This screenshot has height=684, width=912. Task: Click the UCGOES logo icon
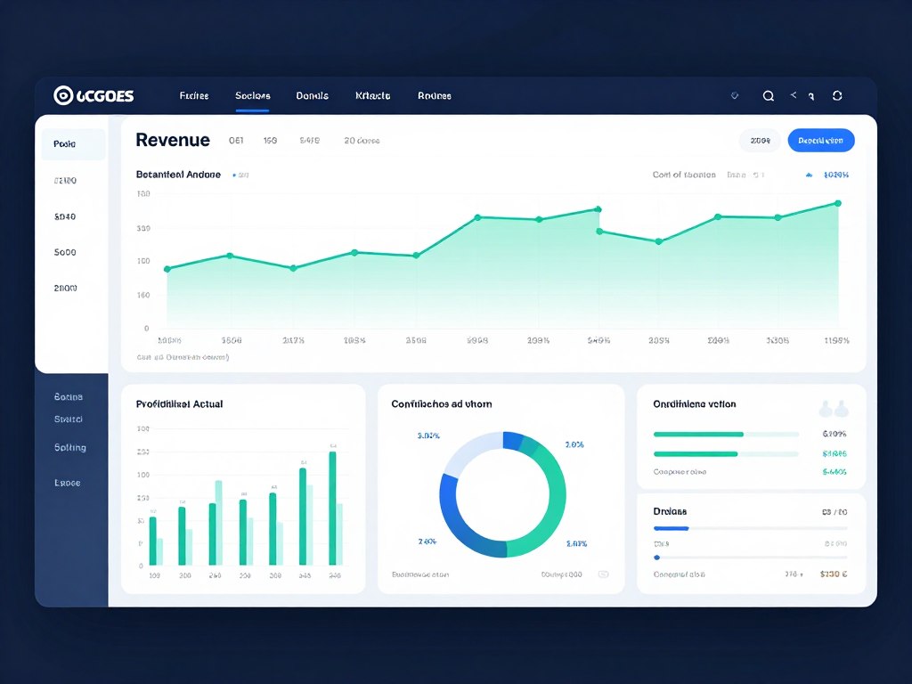coord(62,95)
